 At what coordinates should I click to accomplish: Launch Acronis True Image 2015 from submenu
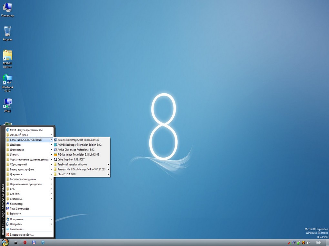(82, 140)
